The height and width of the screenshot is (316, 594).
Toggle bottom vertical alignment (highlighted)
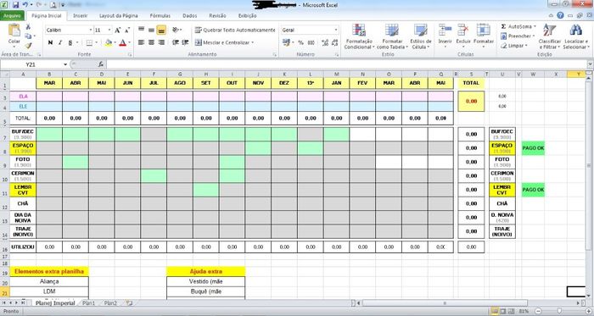[x=161, y=30]
